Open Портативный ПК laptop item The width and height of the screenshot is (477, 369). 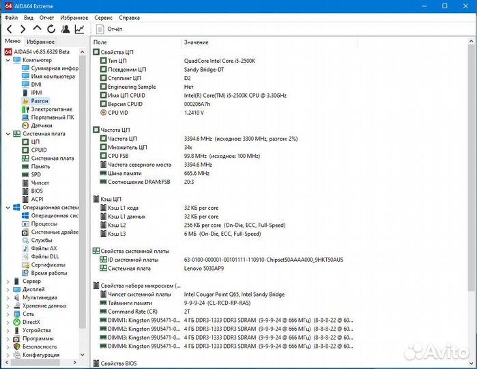48,118
